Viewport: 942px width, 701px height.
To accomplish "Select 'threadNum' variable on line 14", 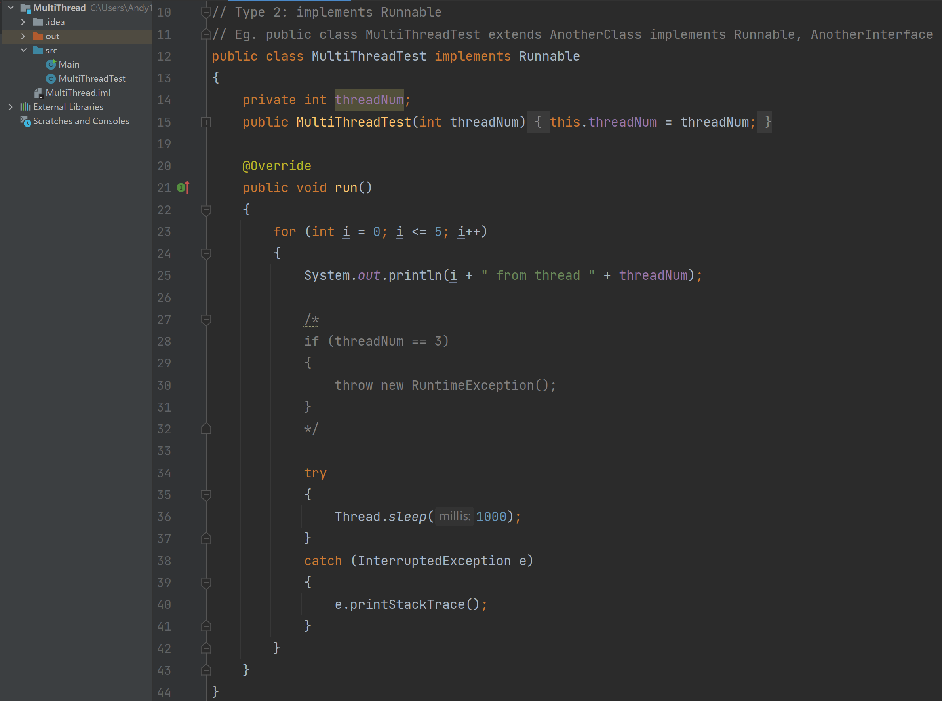I will [x=367, y=100].
